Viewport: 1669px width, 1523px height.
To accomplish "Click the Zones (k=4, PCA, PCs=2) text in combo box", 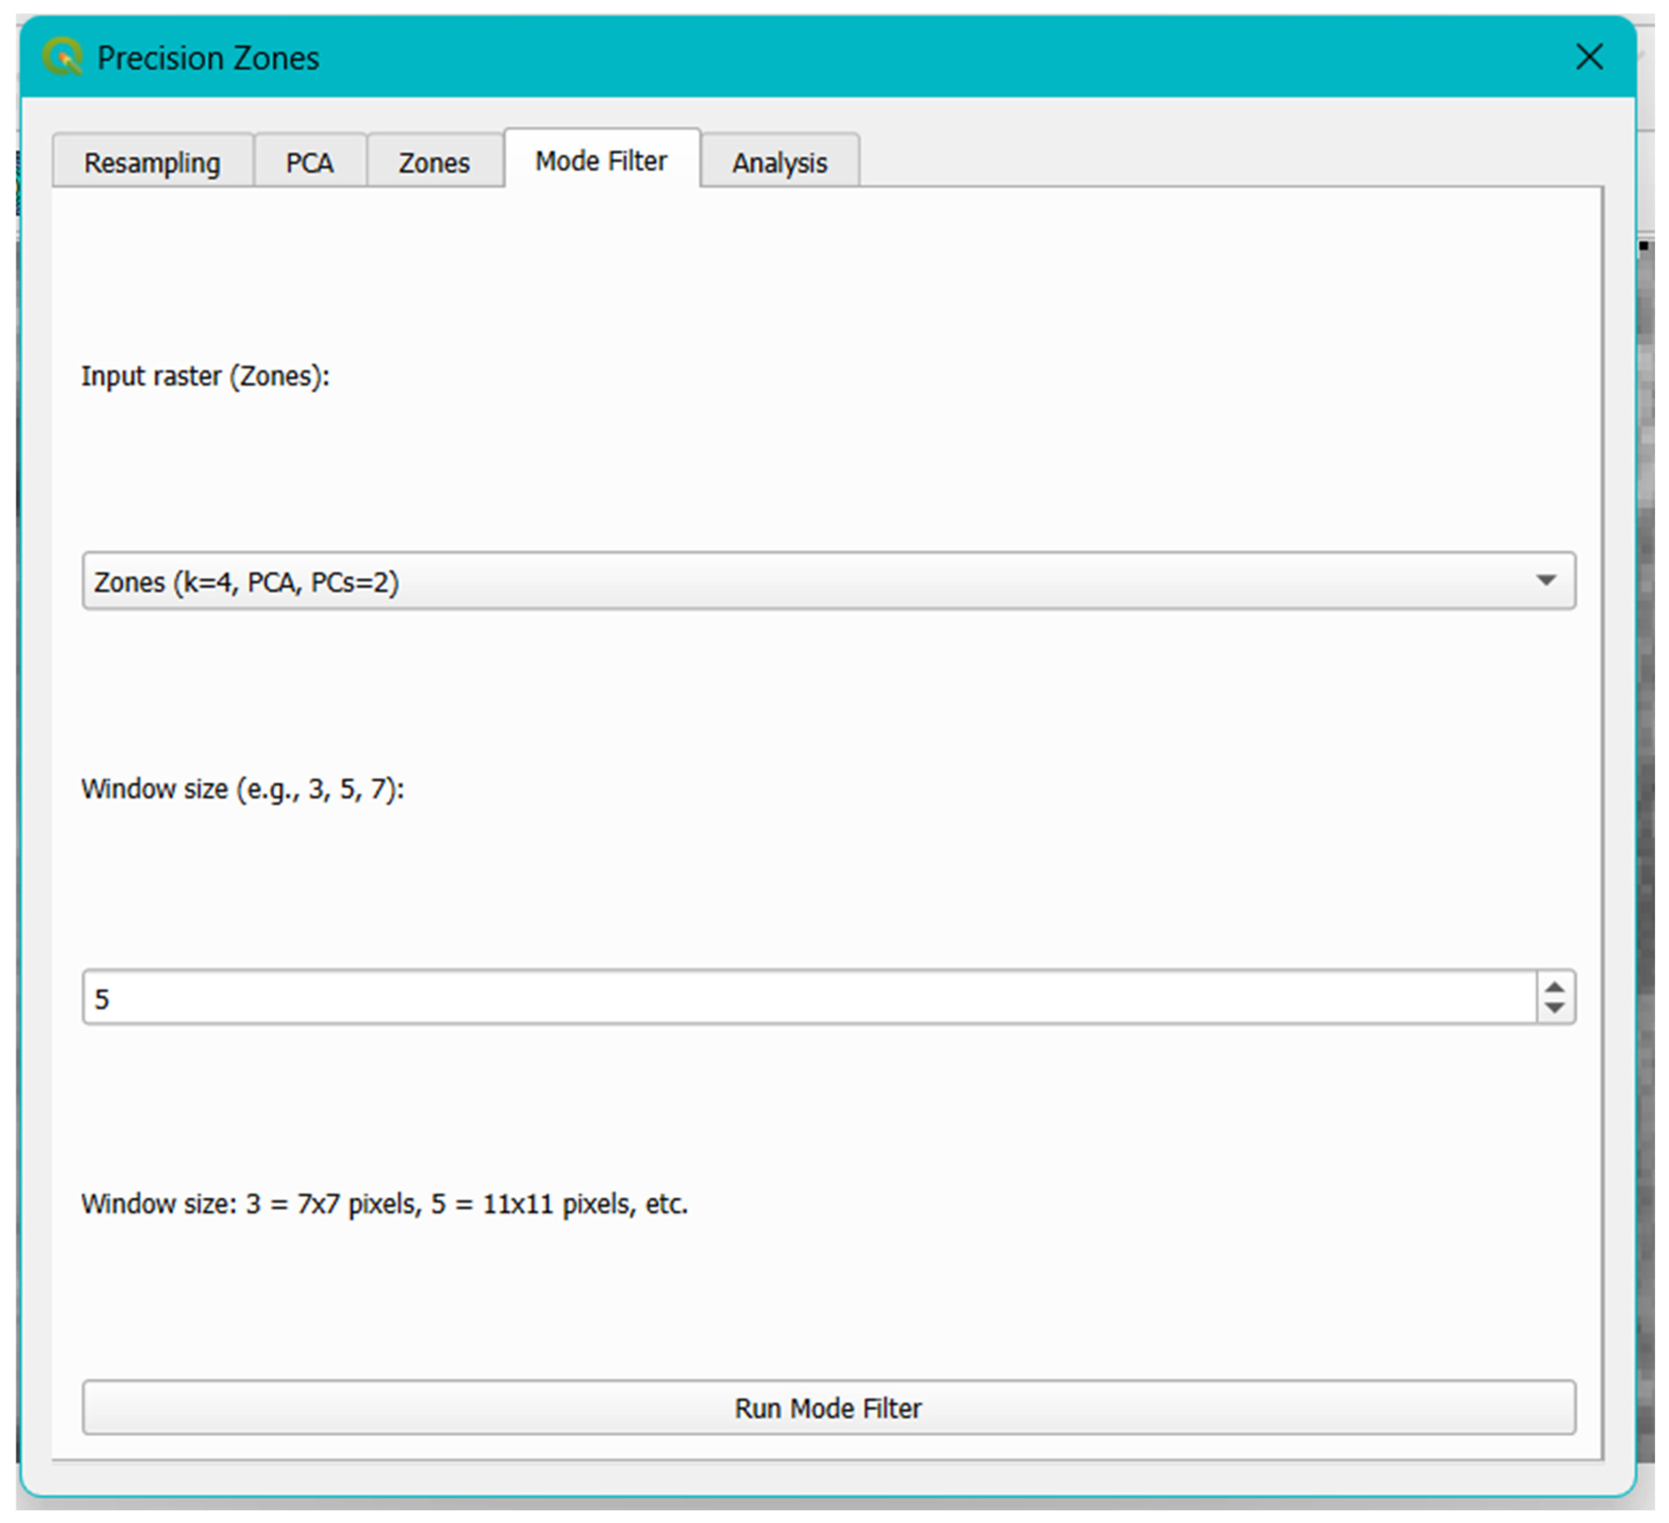I will [247, 582].
